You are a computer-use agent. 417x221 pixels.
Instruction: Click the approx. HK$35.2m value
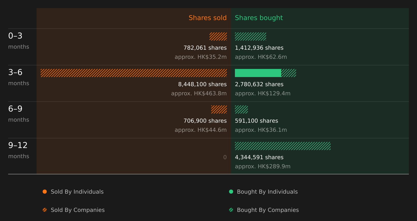pos(201,57)
